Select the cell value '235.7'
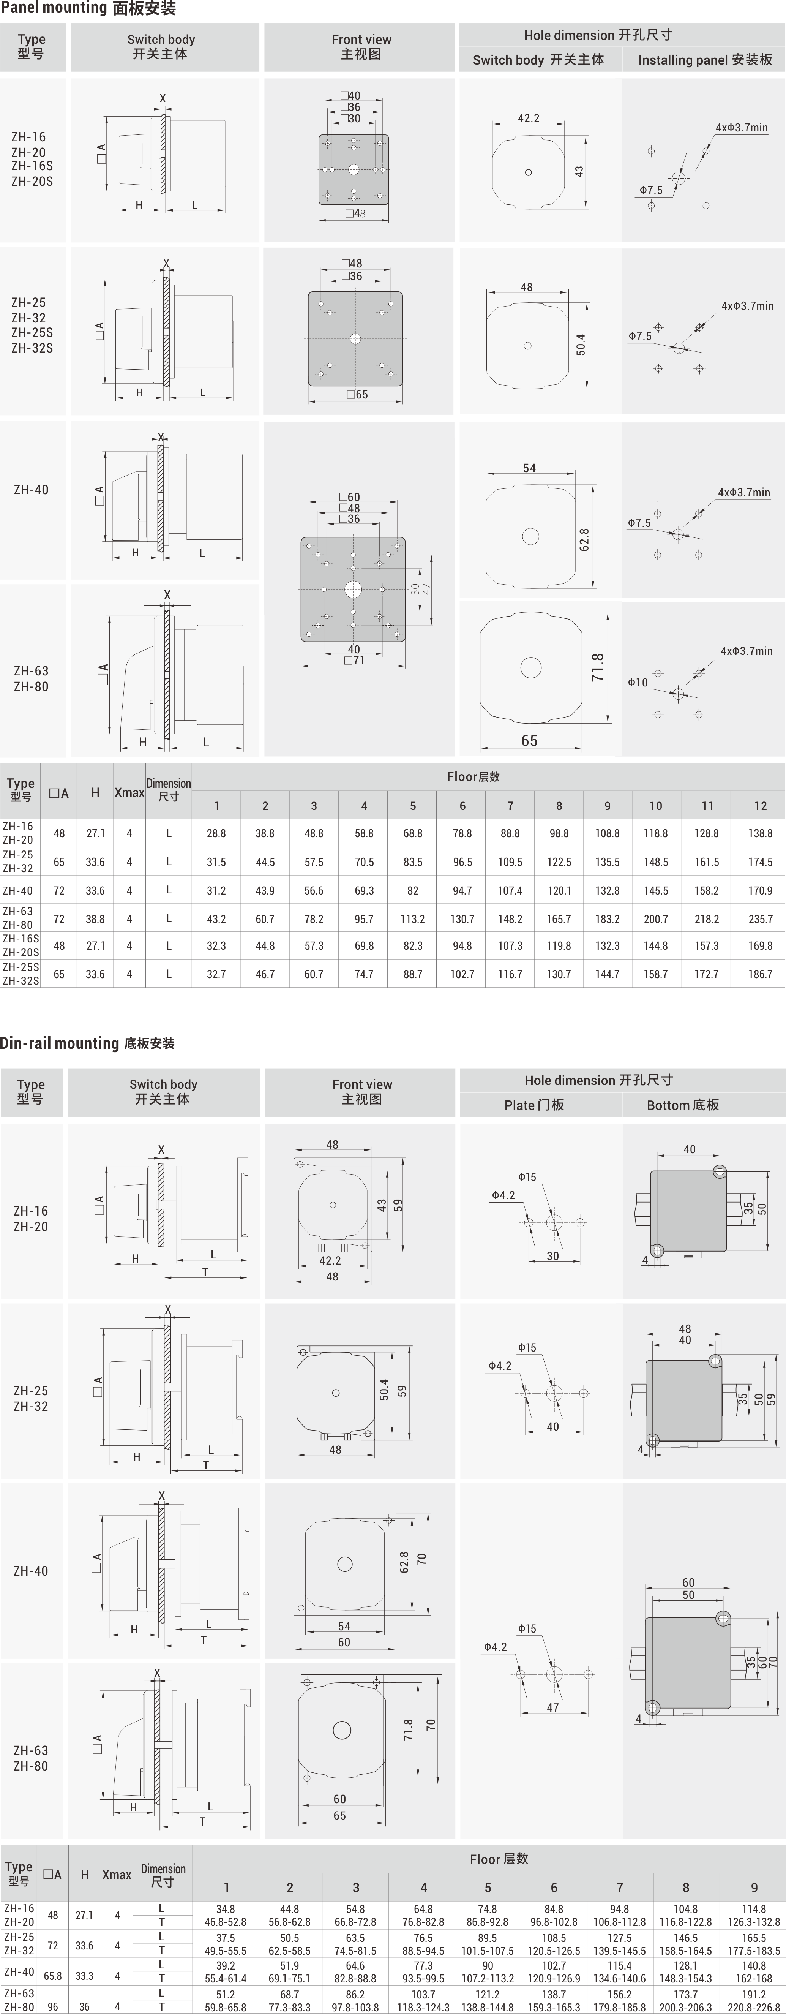 760,919
